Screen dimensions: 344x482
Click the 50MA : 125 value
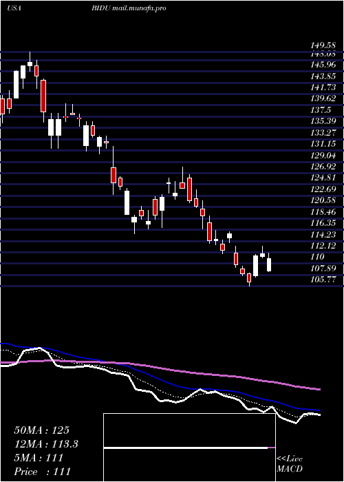(41, 430)
